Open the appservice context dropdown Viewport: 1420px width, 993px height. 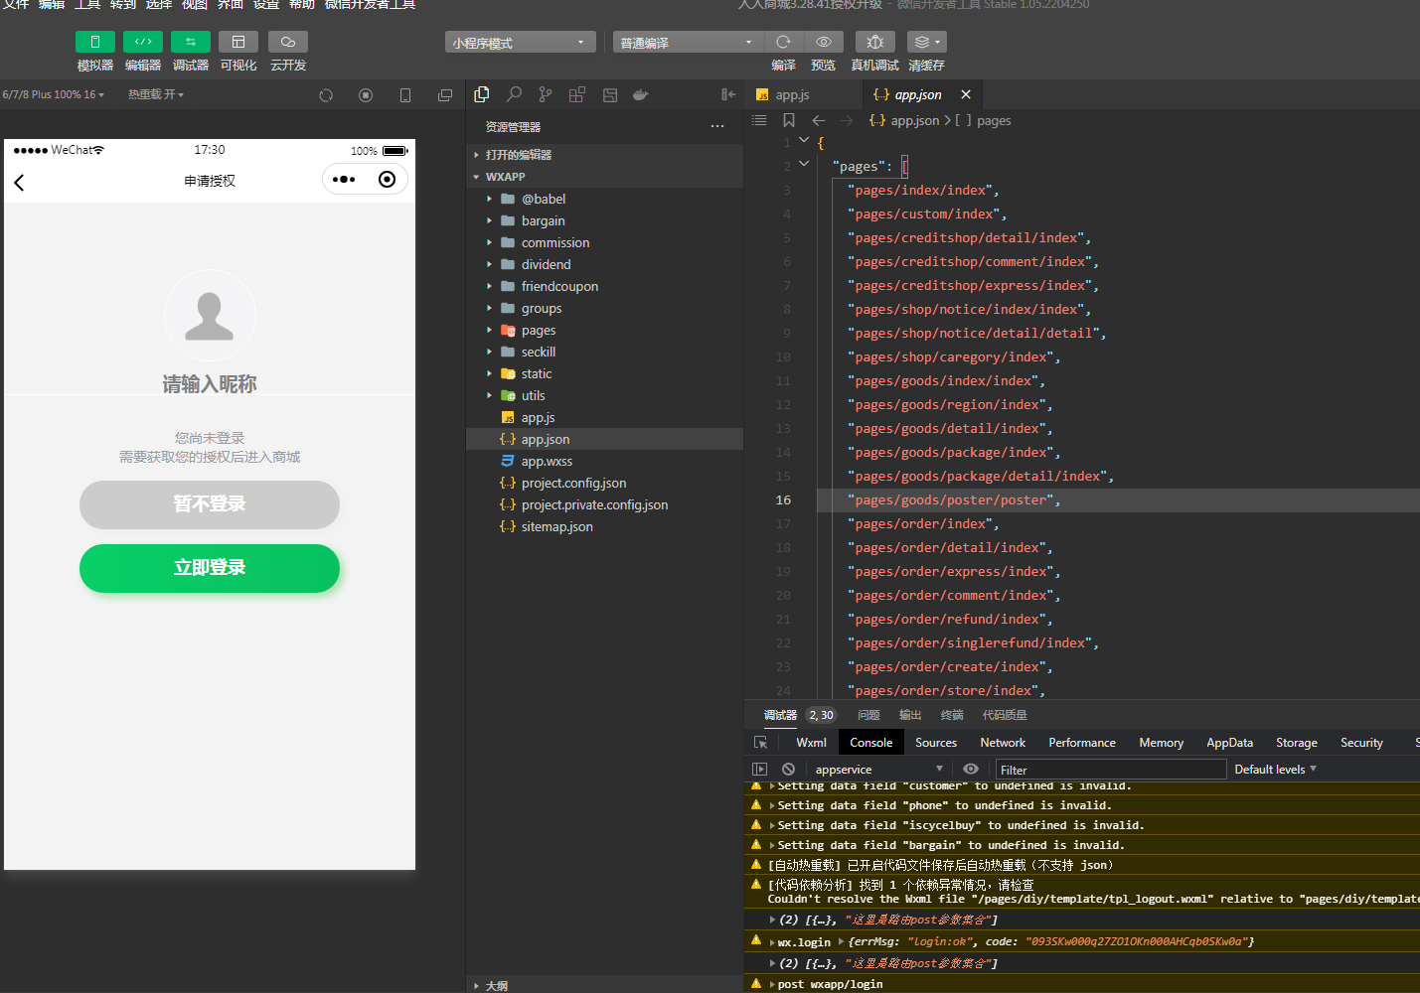[878, 770]
